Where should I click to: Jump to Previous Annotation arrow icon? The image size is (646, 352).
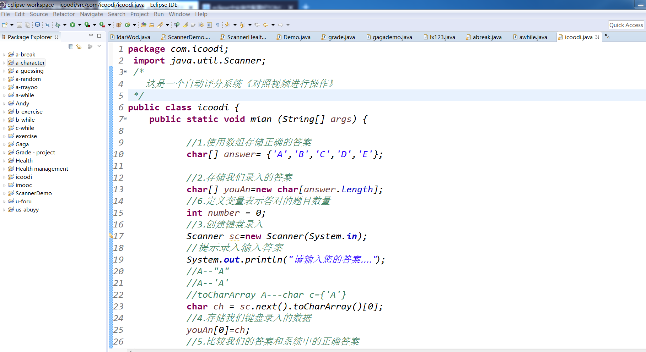click(x=243, y=25)
